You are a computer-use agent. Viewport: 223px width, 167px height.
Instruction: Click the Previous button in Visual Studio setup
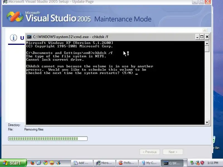click(x=150, y=152)
